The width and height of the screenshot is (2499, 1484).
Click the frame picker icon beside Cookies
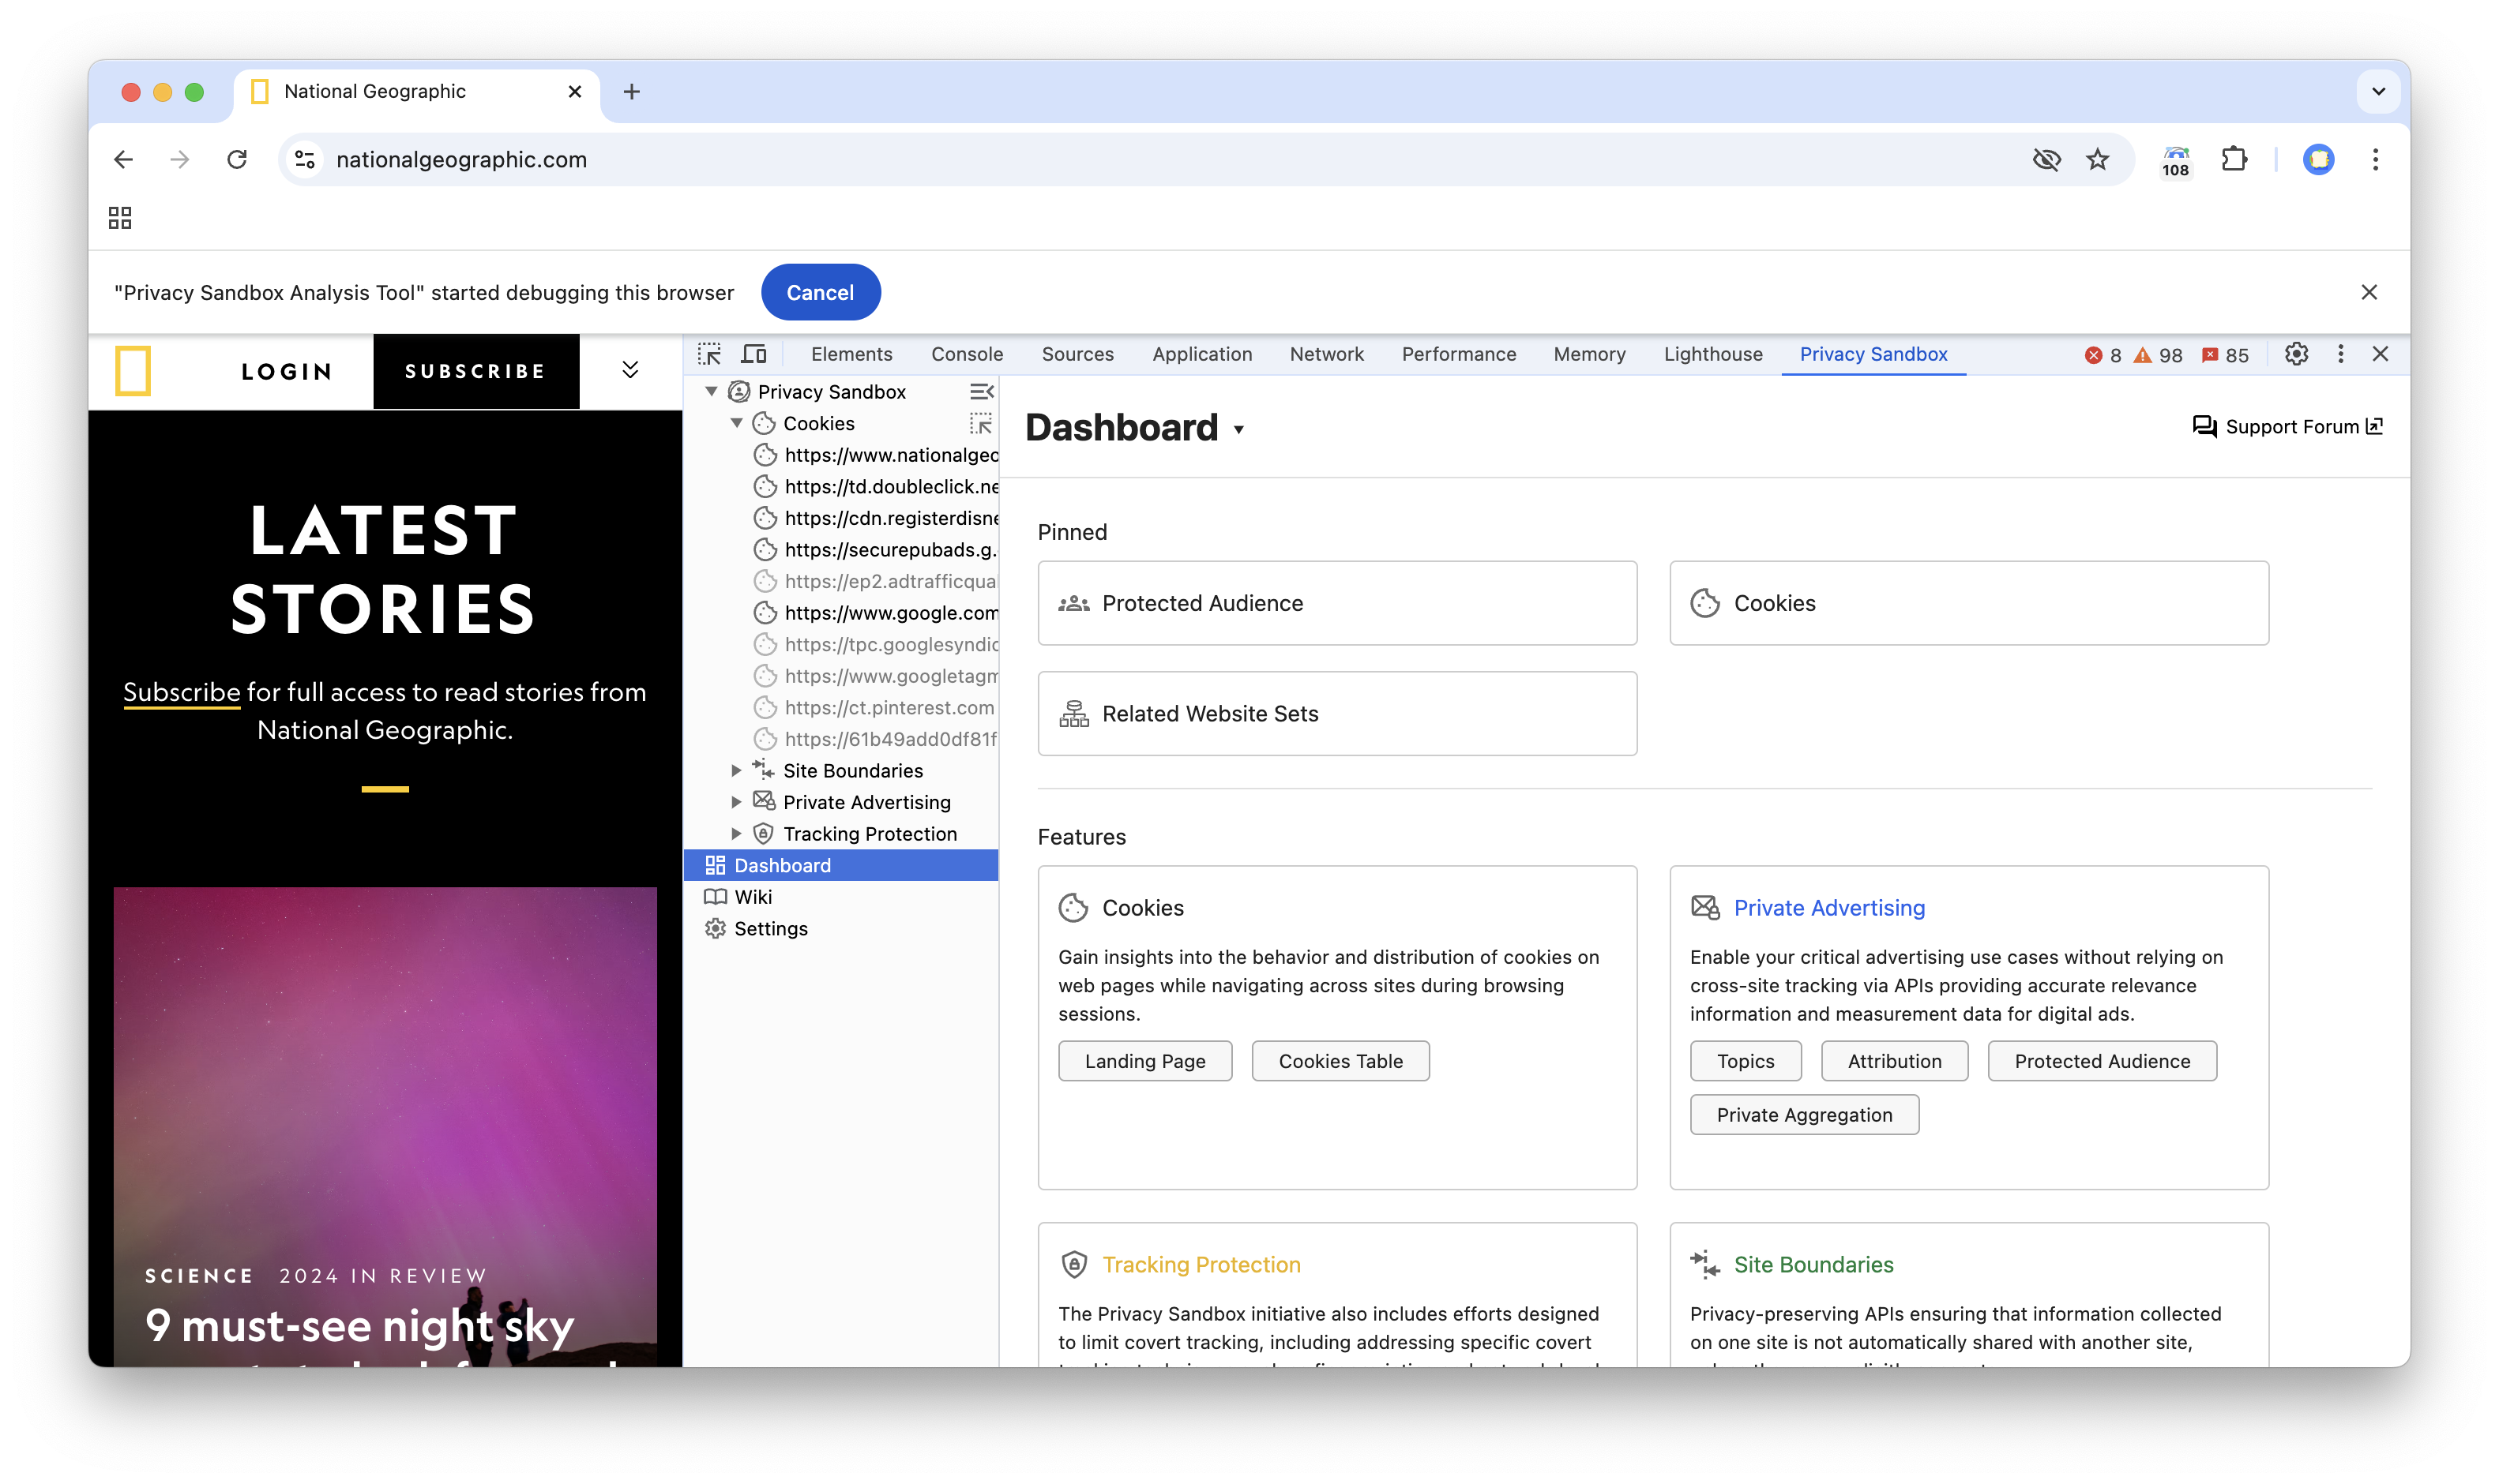click(982, 423)
